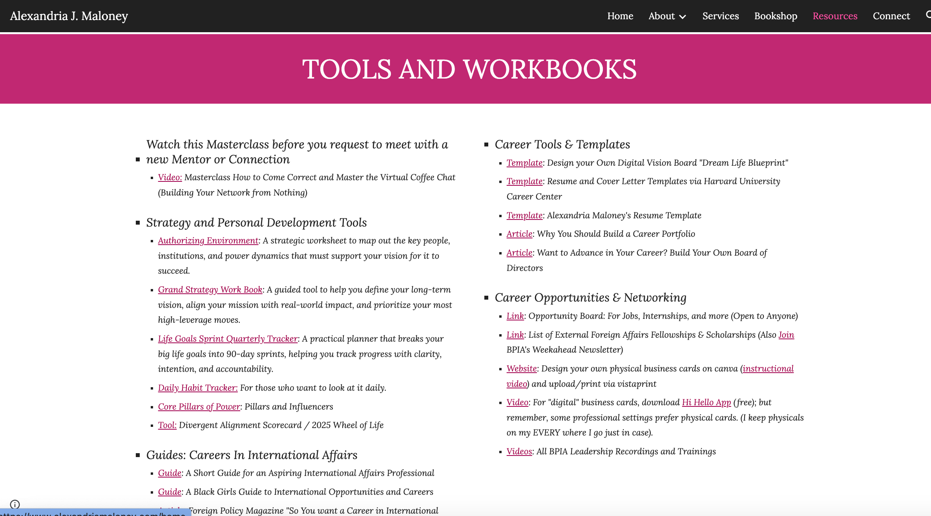The height and width of the screenshot is (516, 931).
Task: Click the Core Pillars of Power link
Action: 199,407
